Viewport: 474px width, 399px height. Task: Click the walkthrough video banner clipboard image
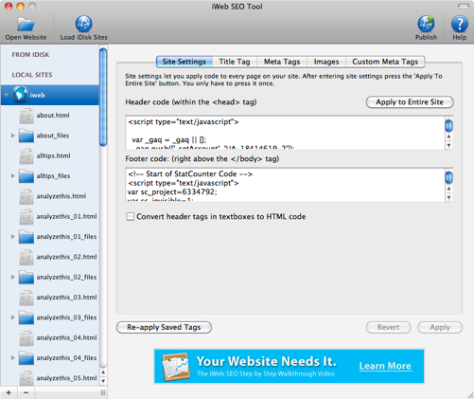pos(175,367)
